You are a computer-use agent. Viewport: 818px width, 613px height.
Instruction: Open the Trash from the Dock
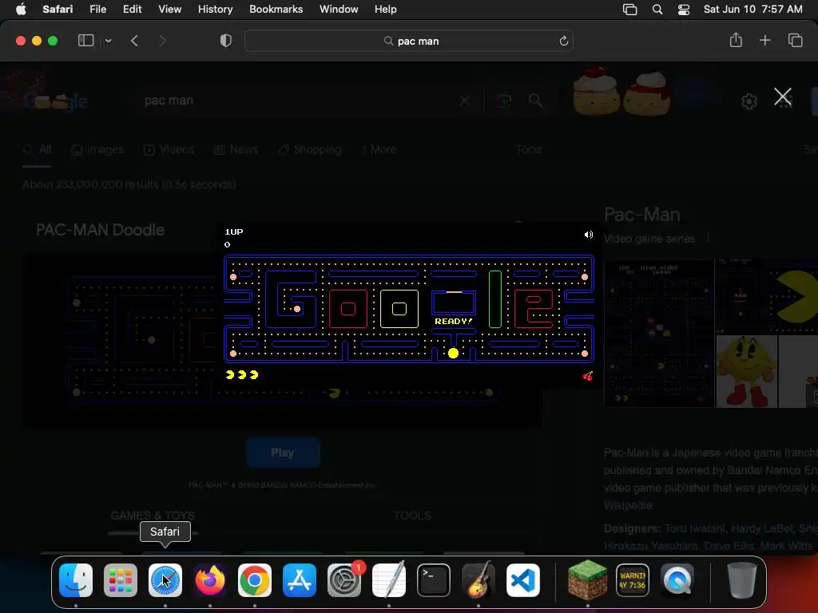742,579
